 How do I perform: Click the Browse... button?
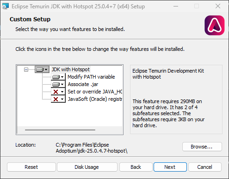pyautogui.click(x=202, y=147)
